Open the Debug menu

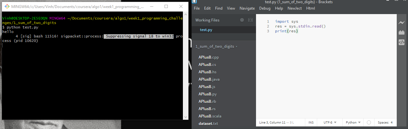pos(265,8)
